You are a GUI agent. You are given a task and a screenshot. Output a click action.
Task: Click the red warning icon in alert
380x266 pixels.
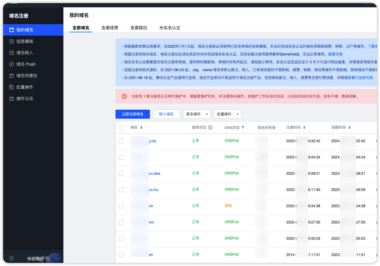tap(124, 96)
